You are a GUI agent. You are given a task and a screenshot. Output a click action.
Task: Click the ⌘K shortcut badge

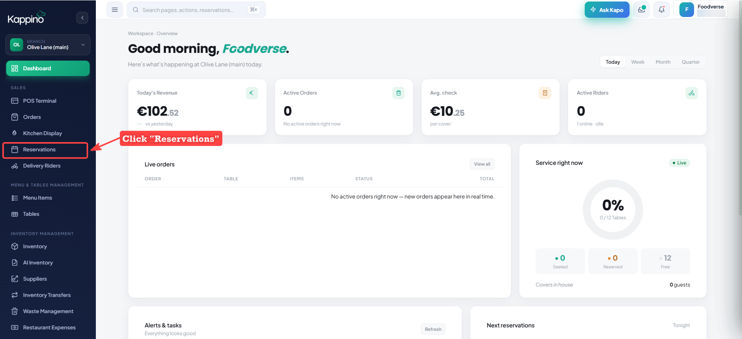pos(254,10)
